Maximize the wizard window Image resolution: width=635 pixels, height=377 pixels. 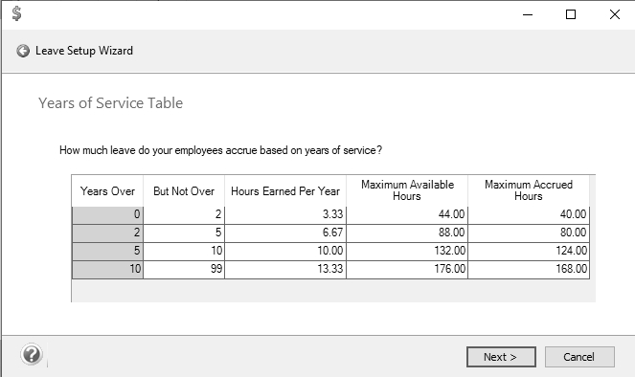click(x=571, y=14)
